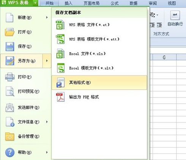Expand the 另存为 (Save As) submenu arrow
Image resolution: width=186 pixels, height=160 pixels.
click(47, 61)
